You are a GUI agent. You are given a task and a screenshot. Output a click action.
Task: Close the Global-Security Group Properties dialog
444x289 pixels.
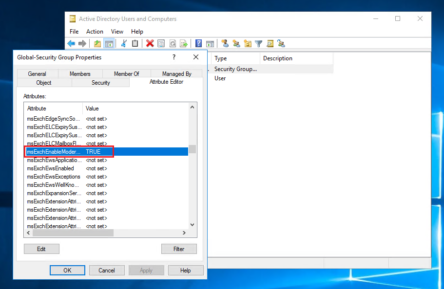[x=195, y=57]
